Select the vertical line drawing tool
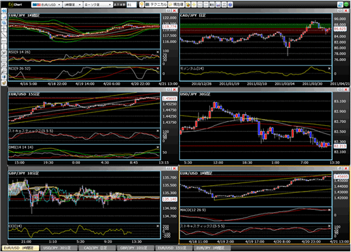Viewport: 351px width, 252px height. 4,47
